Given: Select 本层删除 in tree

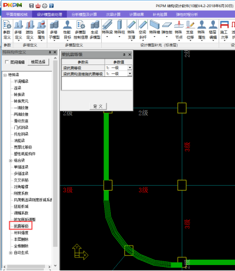Looking at the screenshot, I should click(21, 240).
